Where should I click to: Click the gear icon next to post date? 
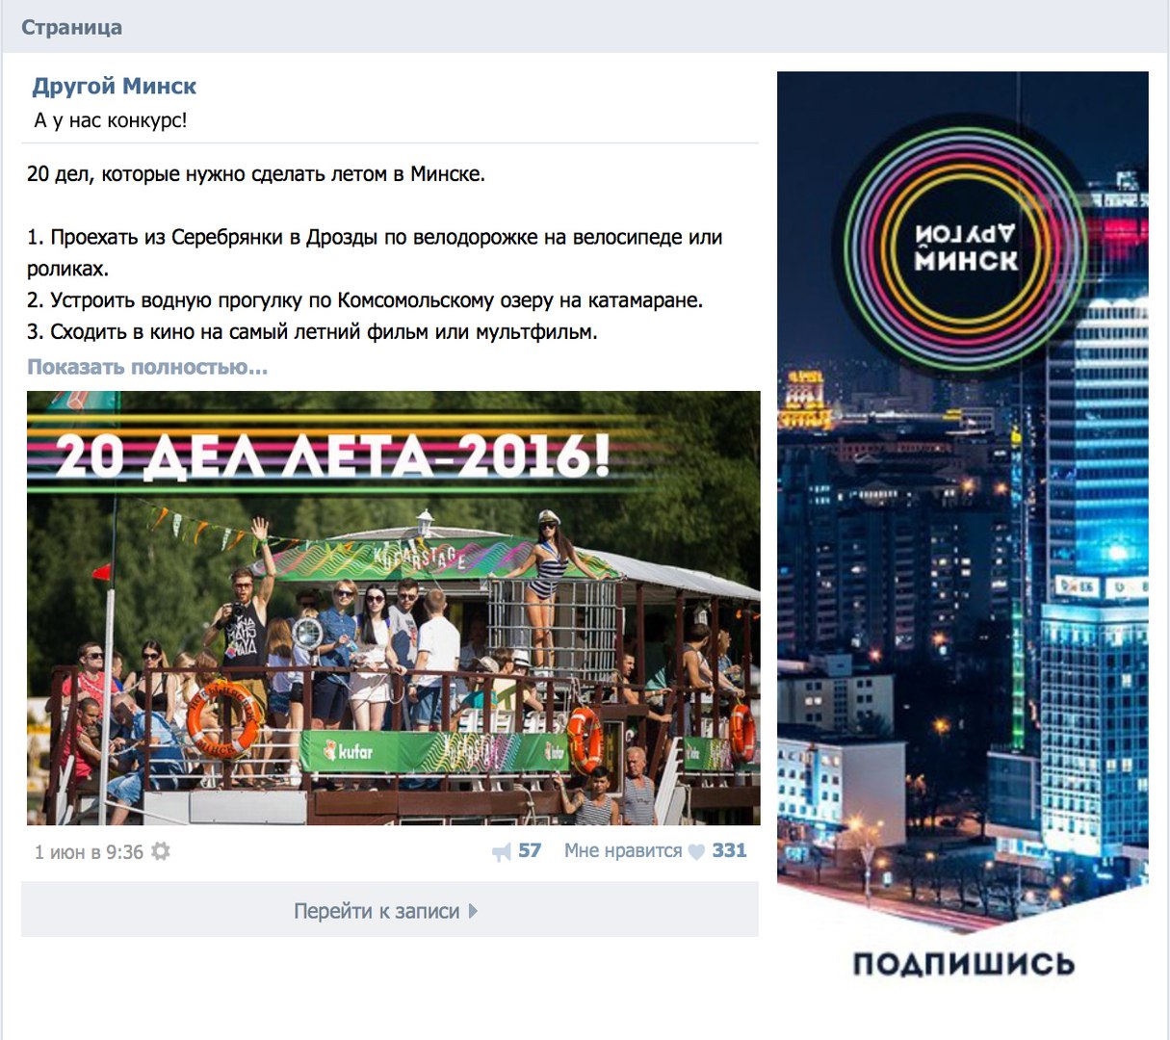[x=161, y=851]
